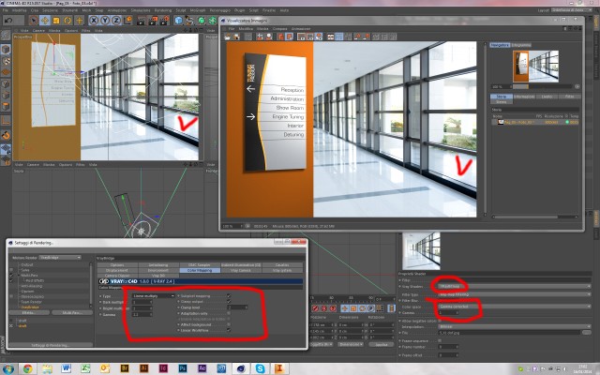This screenshot has width=600, height=375.
Task: Open the Rendering menu in menu bar
Action: click(162, 10)
